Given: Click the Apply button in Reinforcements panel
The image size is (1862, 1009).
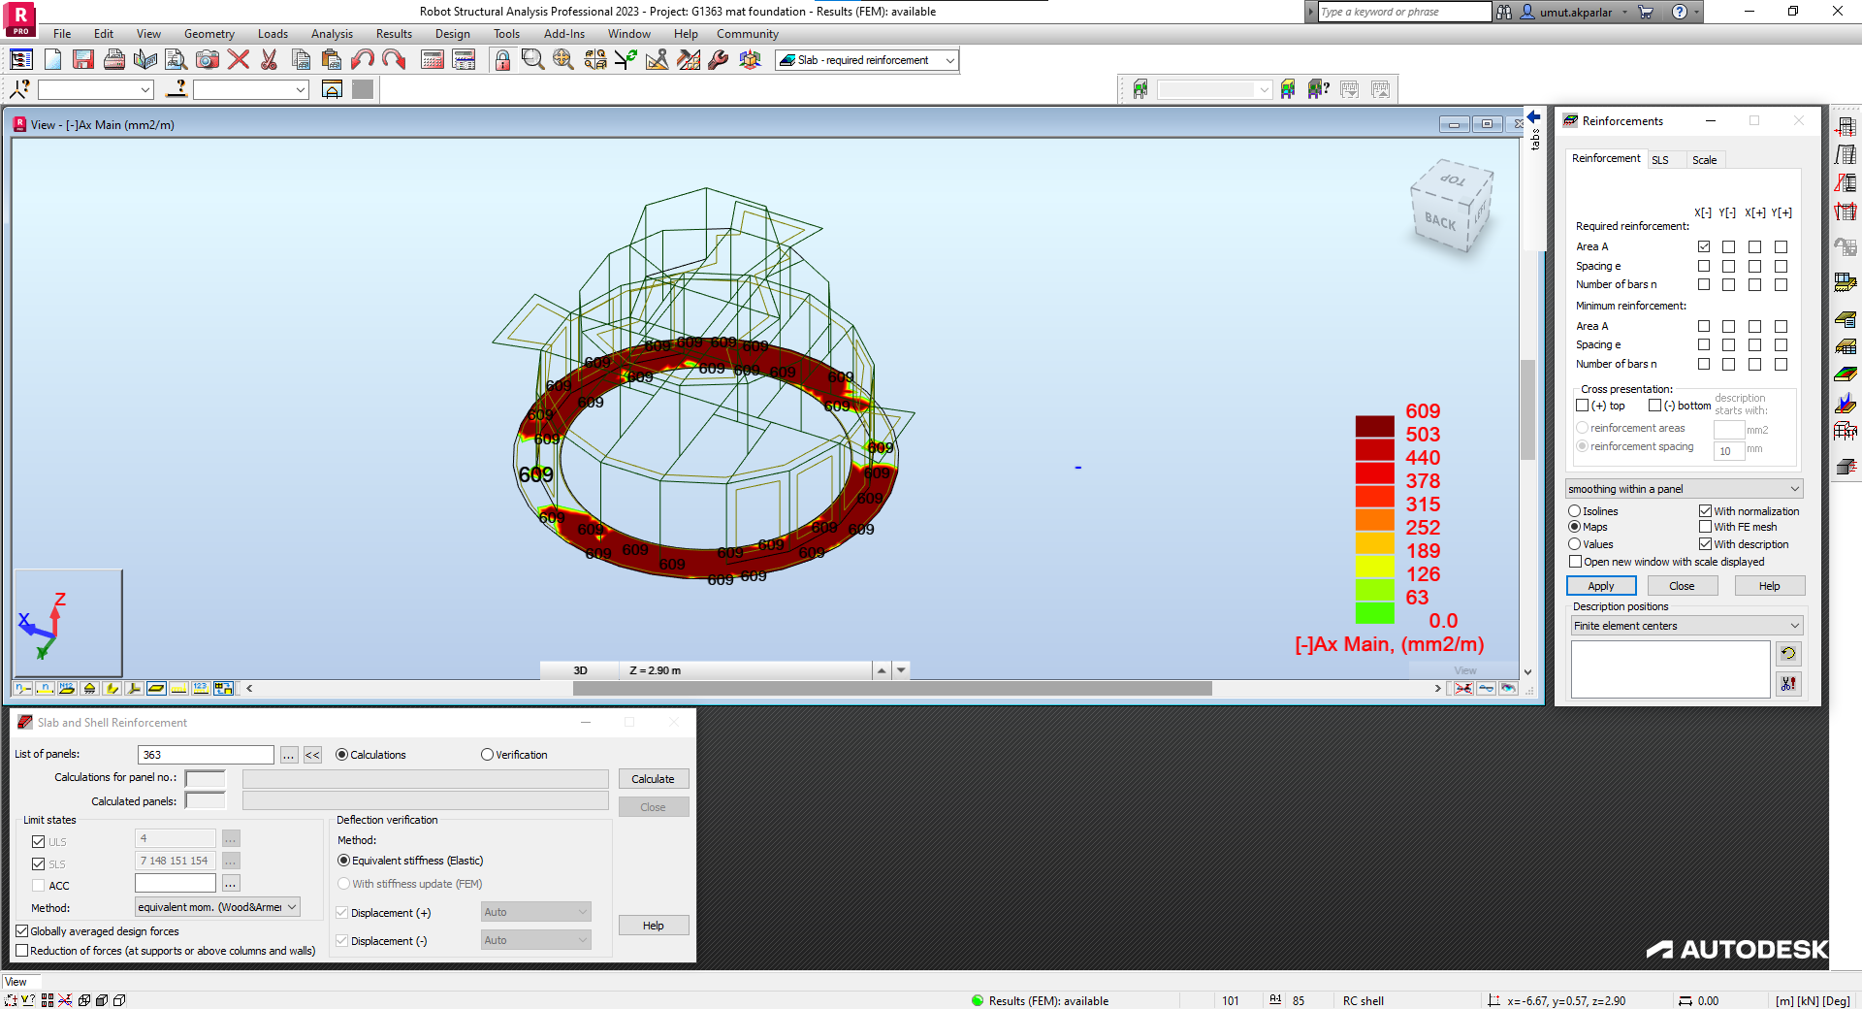Looking at the screenshot, I should point(1600,585).
